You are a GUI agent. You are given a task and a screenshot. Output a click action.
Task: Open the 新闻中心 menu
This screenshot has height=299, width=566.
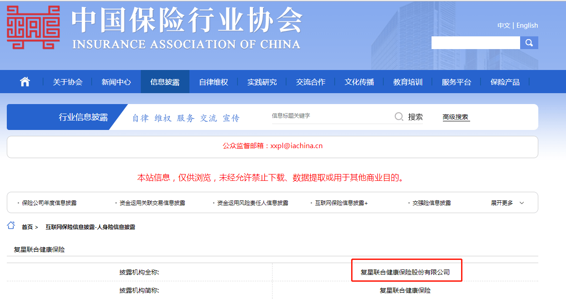pyautogui.click(x=116, y=81)
